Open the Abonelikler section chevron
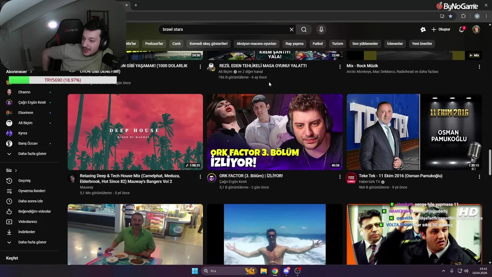Viewport: 492px width, 277px height. pyautogui.click(x=31, y=72)
